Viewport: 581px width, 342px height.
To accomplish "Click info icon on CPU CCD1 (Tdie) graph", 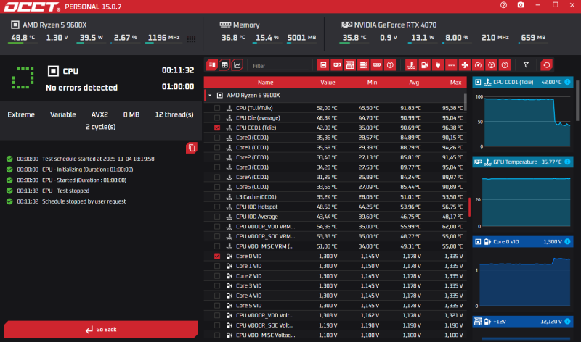I will pyautogui.click(x=567, y=82).
